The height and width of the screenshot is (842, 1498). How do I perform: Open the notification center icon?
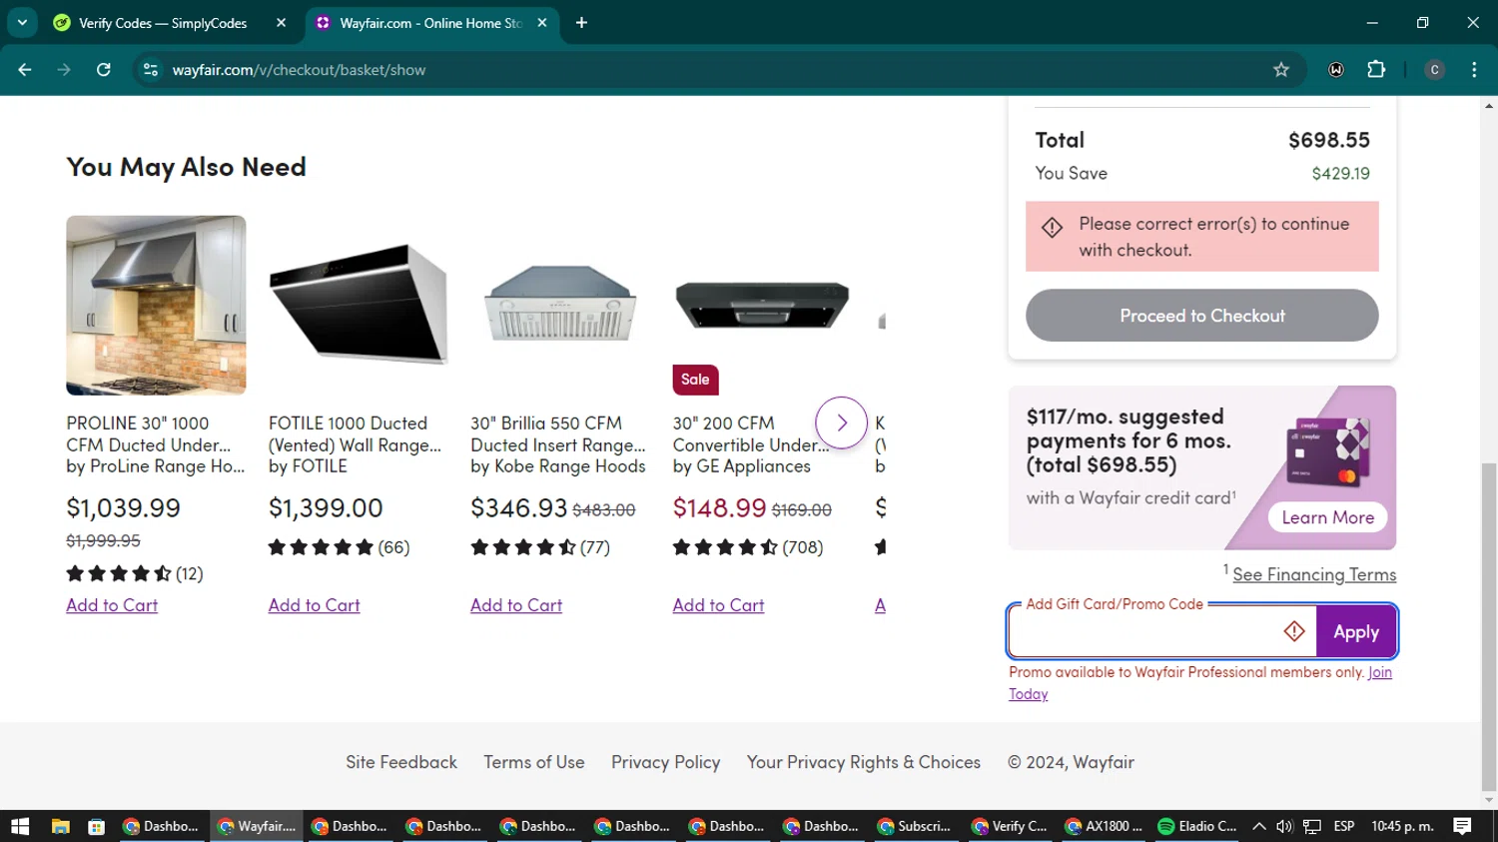[x=1462, y=826]
